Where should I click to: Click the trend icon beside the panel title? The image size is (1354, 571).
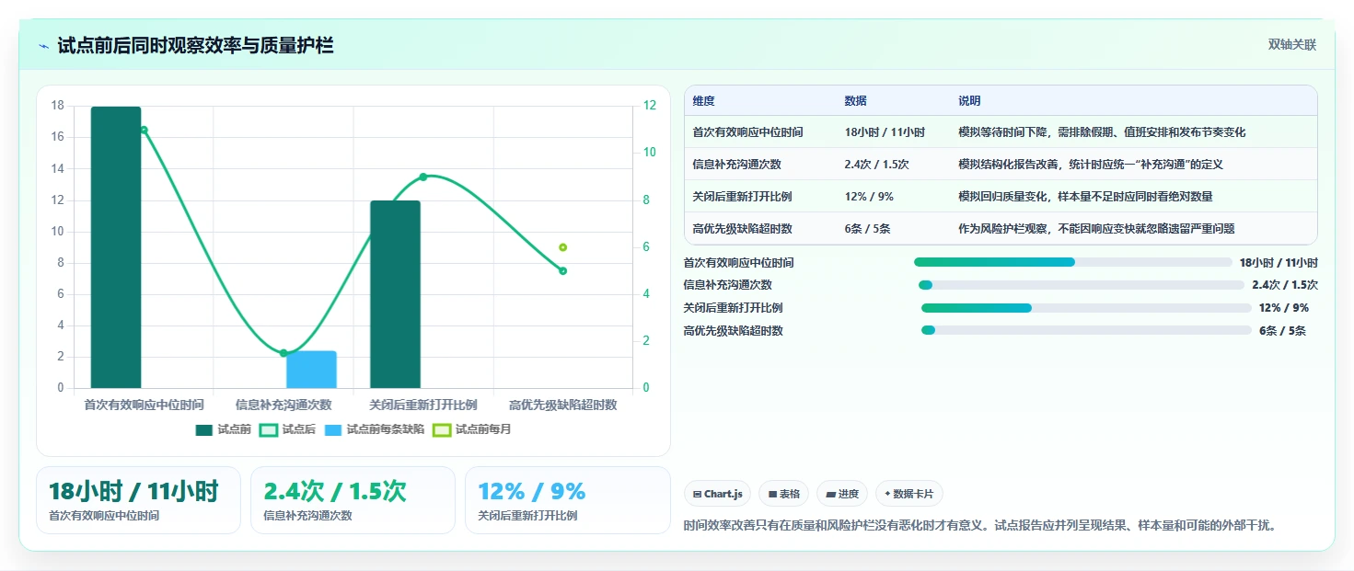43,46
